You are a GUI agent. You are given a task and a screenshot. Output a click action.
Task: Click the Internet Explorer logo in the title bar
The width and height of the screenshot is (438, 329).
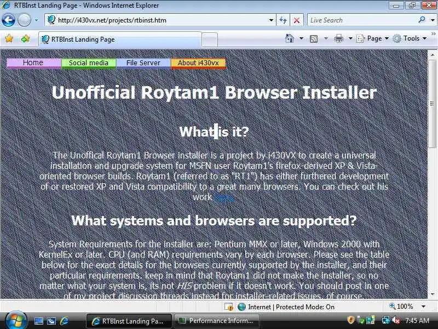[6, 5]
